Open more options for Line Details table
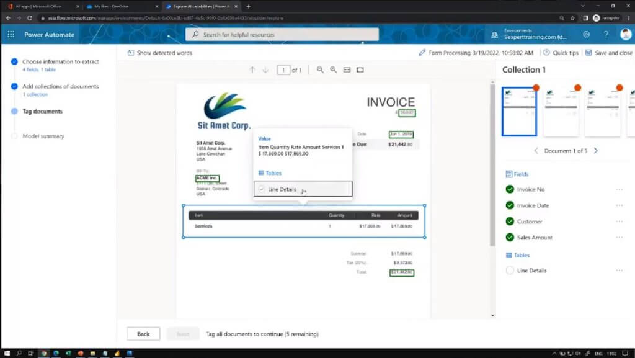The image size is (635, 358). click(619, 270)
